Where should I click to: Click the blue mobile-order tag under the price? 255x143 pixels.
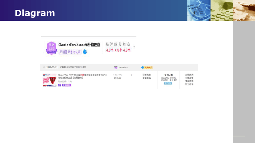(168, 83)
